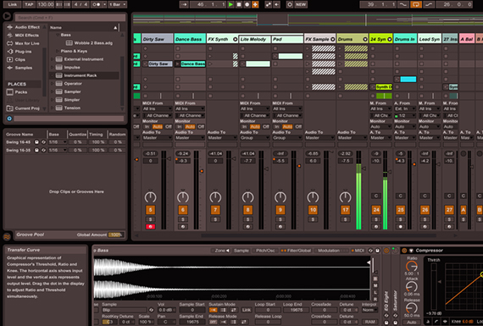Open the Pitch/Osc tab in Sampler
The width and height of the screenshot is (483, 326).
click(264, 251)
